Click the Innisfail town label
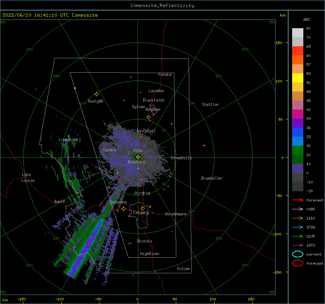 [146, 131]
